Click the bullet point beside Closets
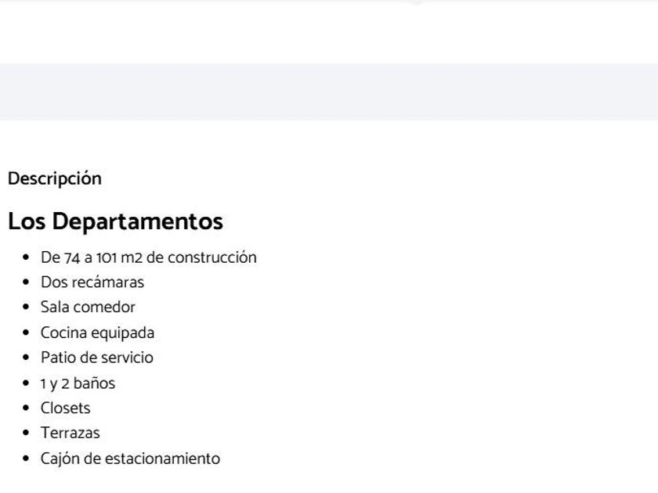Image resolution: width=658 pixels, height=493 pixels. (x=26, y=408)
